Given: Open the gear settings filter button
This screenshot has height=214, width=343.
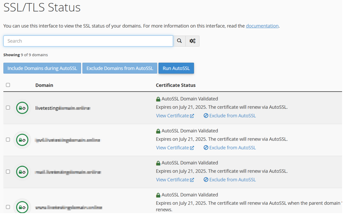Looking at the screenshot, I should point(192,41).
